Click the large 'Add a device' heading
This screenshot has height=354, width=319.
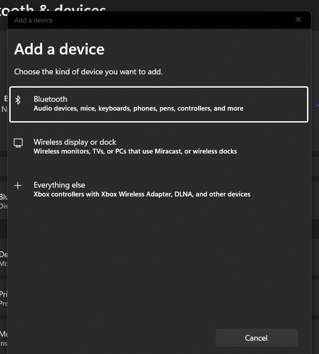coord(59,49)
